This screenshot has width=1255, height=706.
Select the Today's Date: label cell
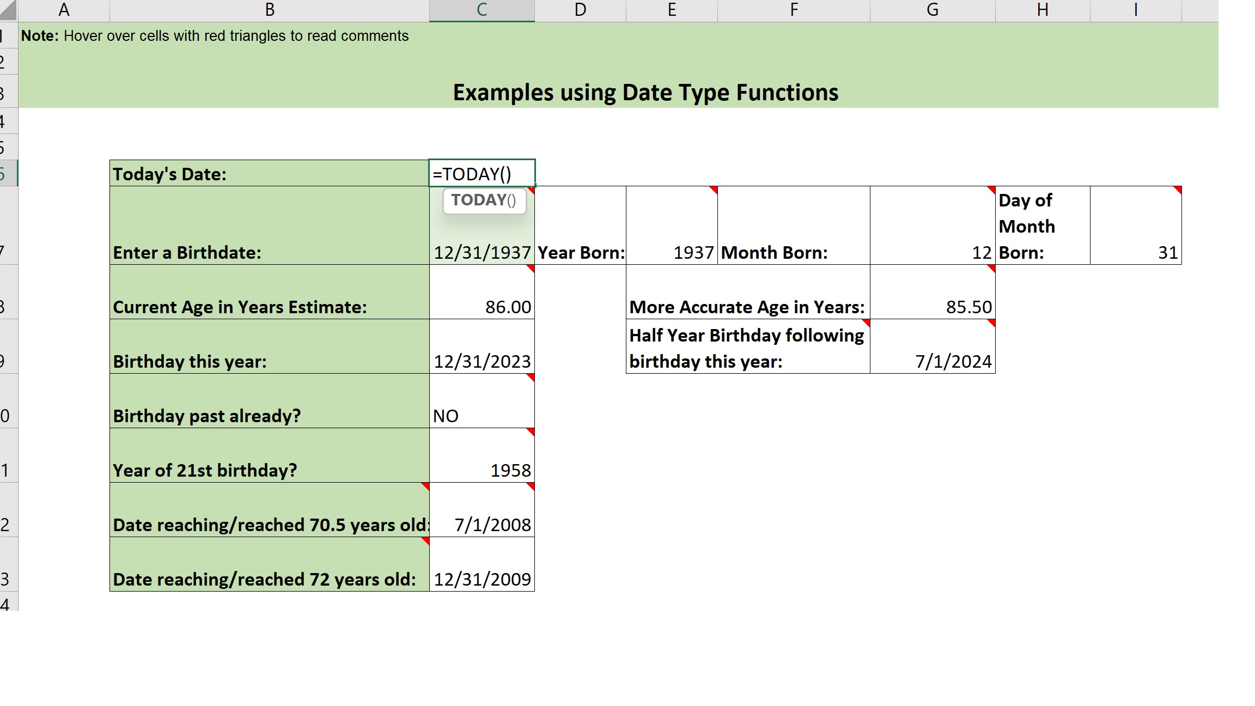[269, 173]
